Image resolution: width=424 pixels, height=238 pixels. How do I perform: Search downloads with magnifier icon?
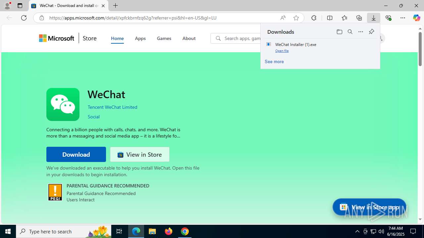(x=350, y=32)
